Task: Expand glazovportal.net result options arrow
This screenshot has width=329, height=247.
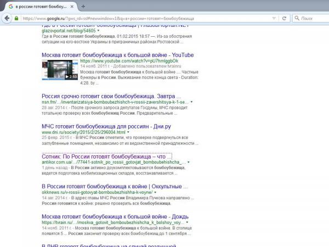Action: pos(98,31)
